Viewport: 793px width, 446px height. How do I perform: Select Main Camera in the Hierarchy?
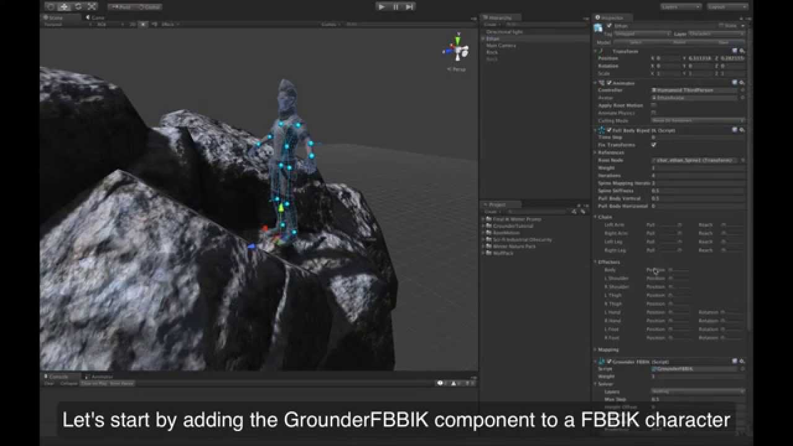[499, 45]
